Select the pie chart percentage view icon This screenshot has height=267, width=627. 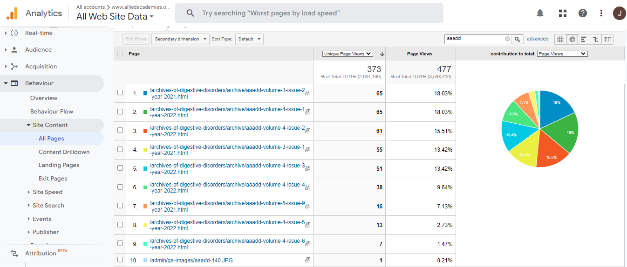point(572,39)
